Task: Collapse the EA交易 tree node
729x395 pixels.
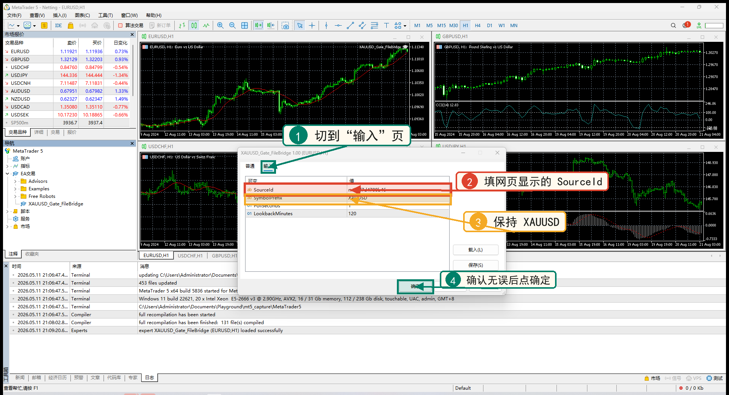Action: [7, 174]
